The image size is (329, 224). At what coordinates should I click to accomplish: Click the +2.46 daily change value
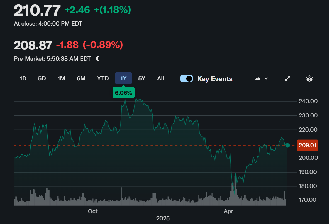click(77, 10)
